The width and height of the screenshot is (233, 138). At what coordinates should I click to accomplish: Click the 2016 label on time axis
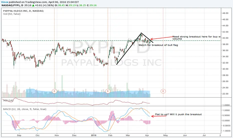click(x=93, y=135)
